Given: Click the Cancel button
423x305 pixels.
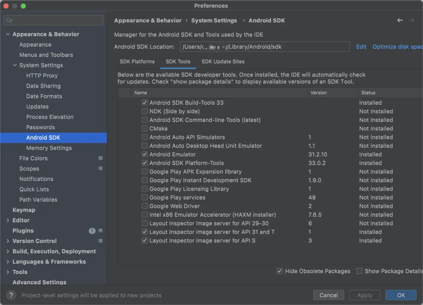Looking at the screenshot, I should pos(328,295).
